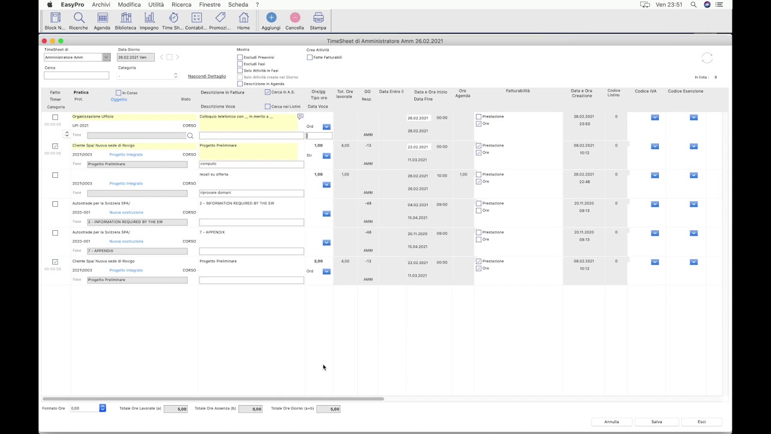This screenshot has height=434, width=771.
Task: Click the comment bubble in the Colloquio telefonico row
Action: click(301, 116)
